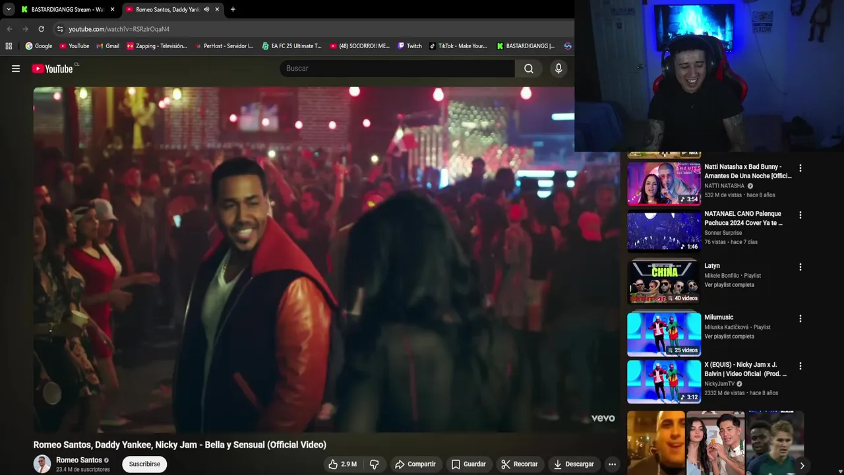Open NickyJamTV channel name
This screenshot has width=844, height=475.
[719, 384]
